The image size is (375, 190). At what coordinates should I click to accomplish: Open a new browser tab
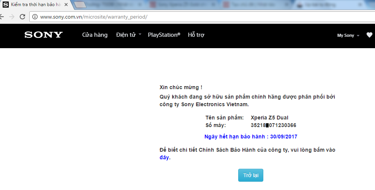point(80,5)
